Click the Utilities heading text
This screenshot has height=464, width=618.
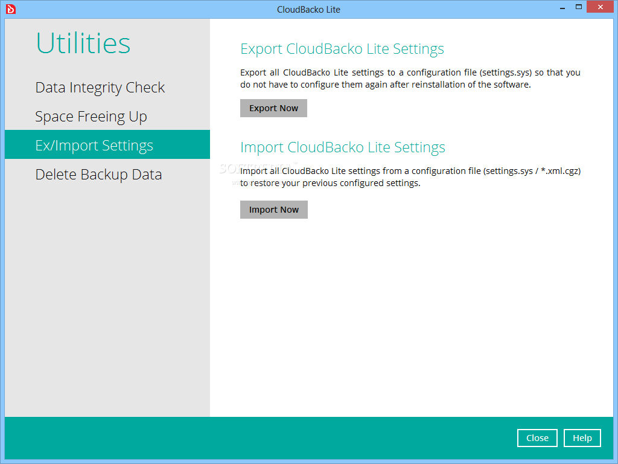click(83, 43)
